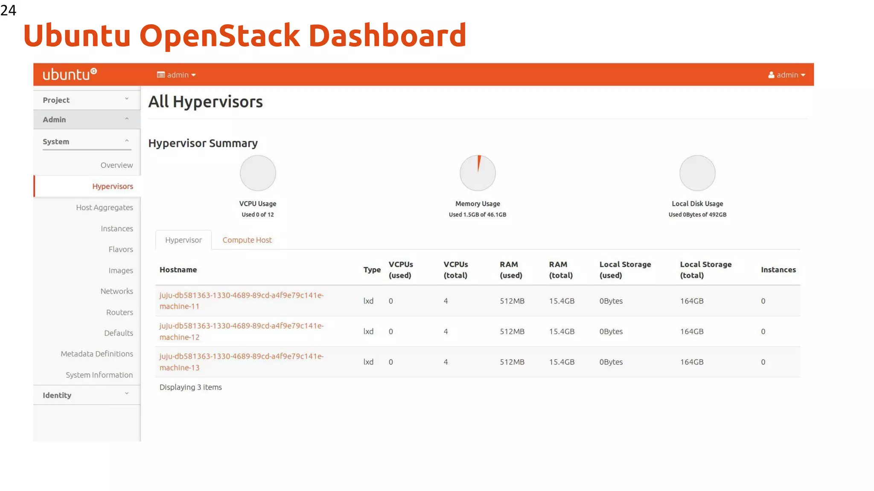Viewport: 874px width, 491px height.
Task: Switch to the Compute Host tab
Action: point(247,240)
